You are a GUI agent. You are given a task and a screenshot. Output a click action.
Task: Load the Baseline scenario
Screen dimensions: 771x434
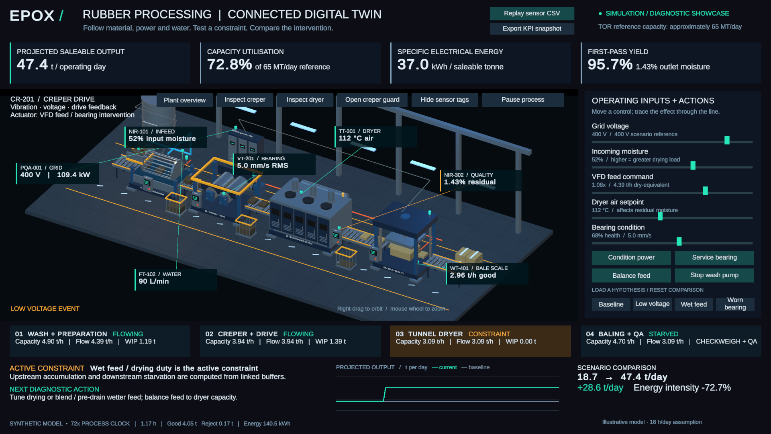coord(611,304)
